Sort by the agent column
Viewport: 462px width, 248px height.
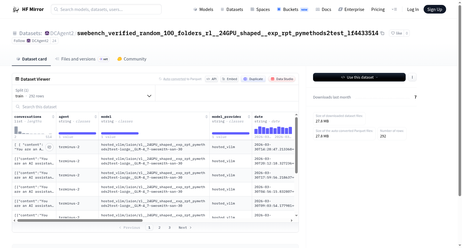(96, 117)
